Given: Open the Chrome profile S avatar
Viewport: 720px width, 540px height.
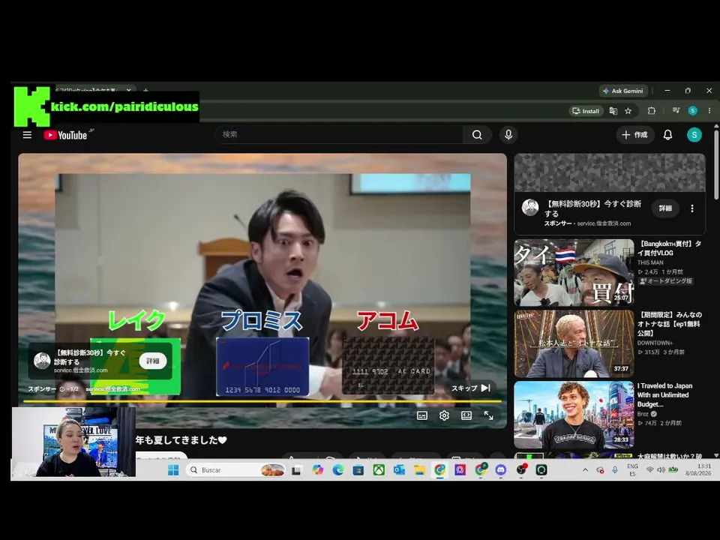Looking at the screenshot, I should pyautogui.click(x=693, y=111).
